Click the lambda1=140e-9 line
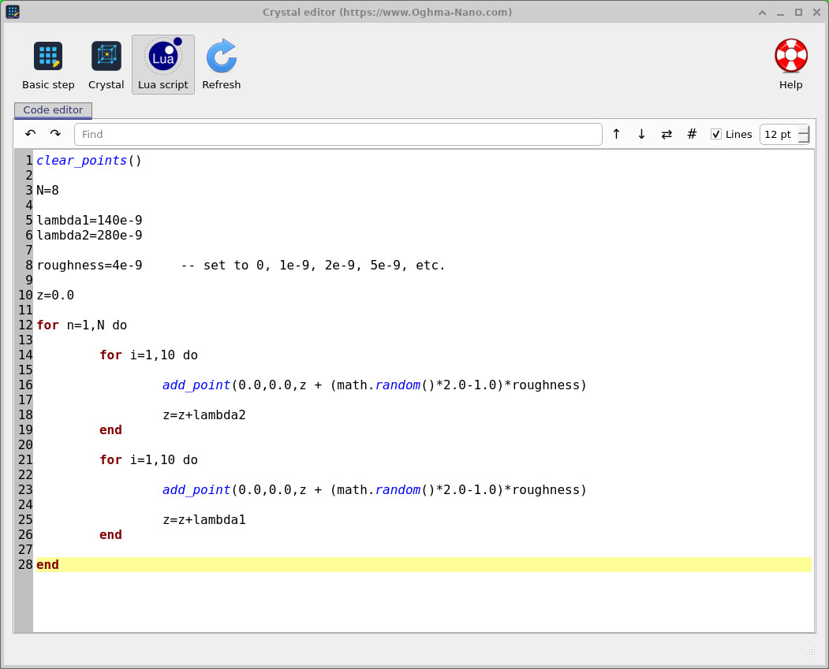829x669 pixels. [x=89, y=220]
